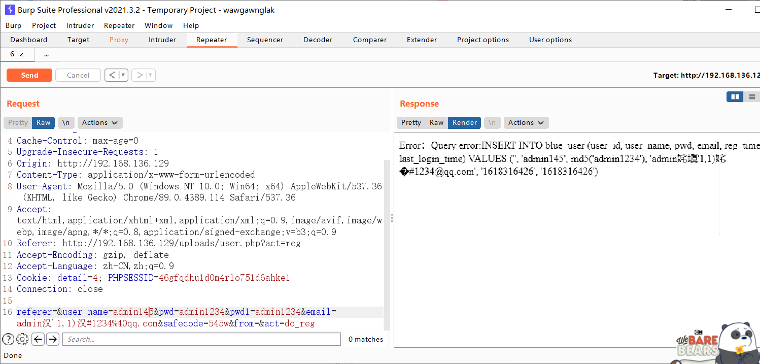Click the Cancel button

pyautogui.click(x=78, y=75)
